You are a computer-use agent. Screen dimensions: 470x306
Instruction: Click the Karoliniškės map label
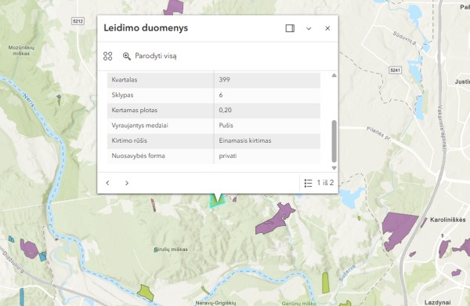pos(448,220)
